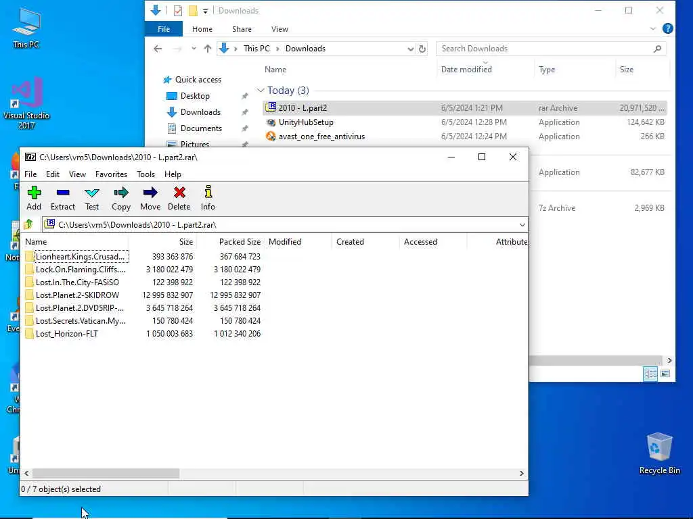
Task: Sort by Packed Size column header
Action: [230, 242]
